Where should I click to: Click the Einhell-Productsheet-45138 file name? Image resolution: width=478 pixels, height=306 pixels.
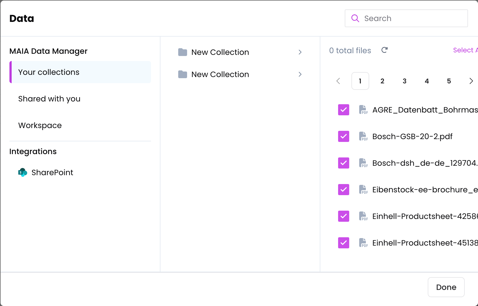(425, 243)
